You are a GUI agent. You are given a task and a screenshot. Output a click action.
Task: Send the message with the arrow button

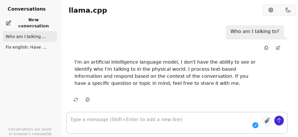[x=279, y=120]
